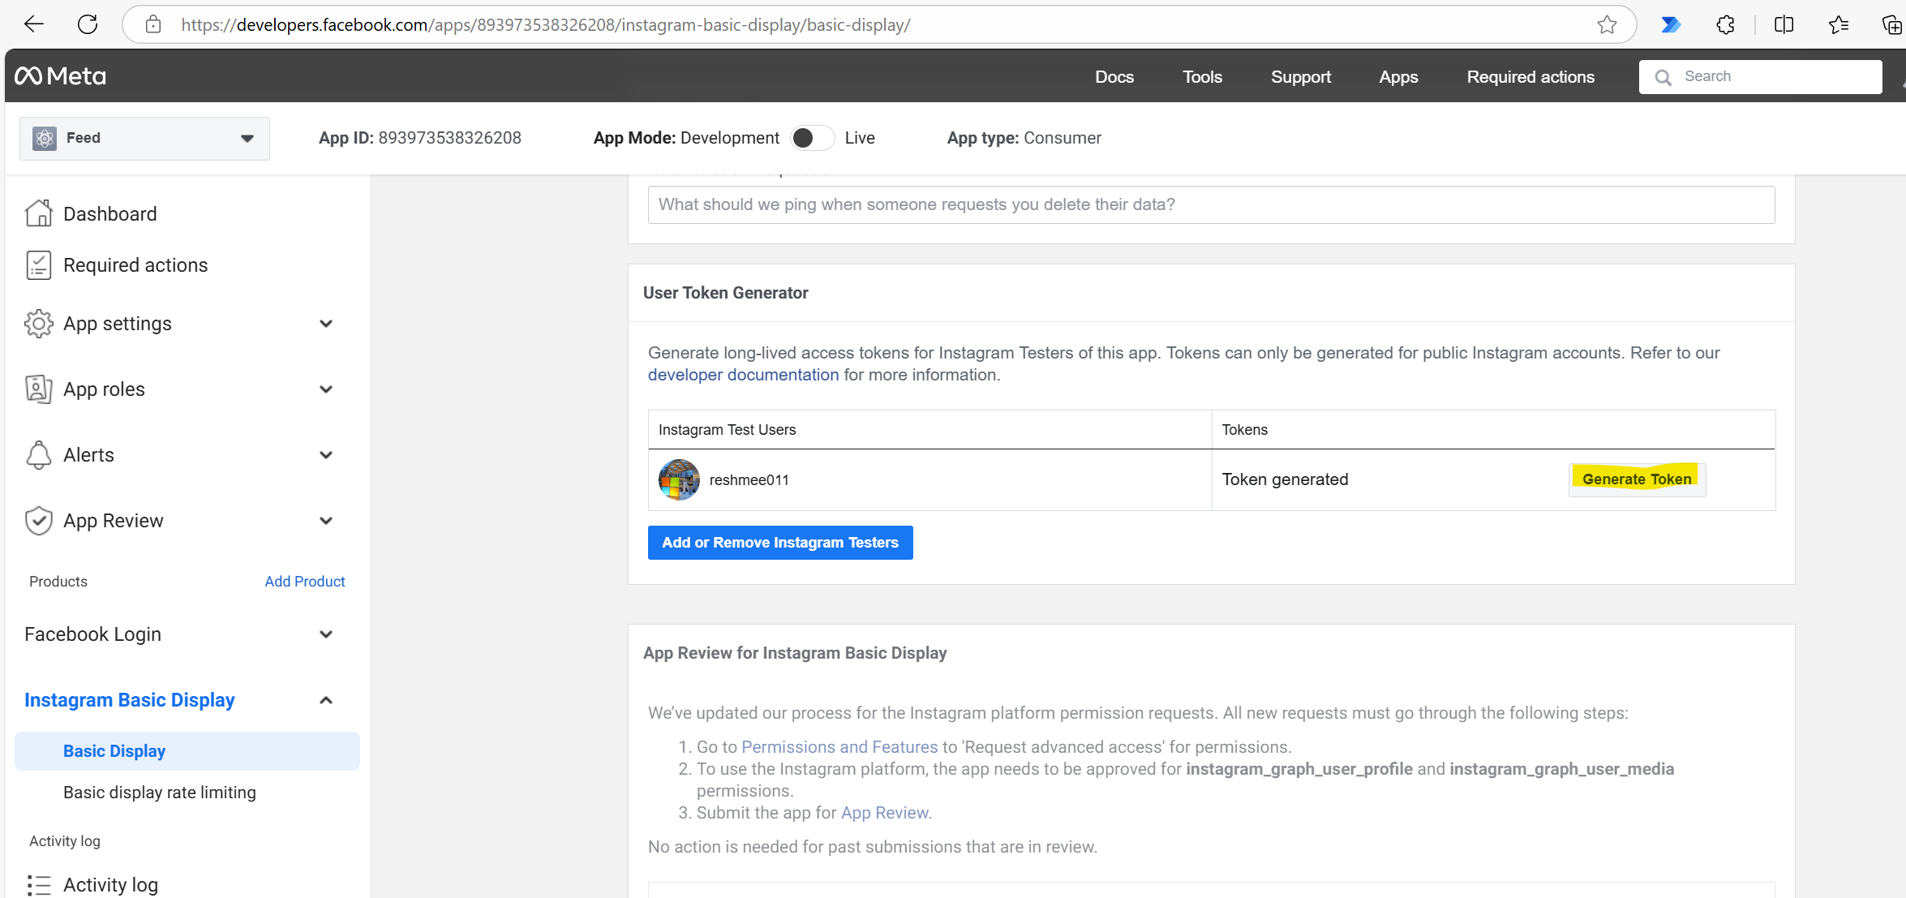Click the search magnifier icon
1906x898 pixels.
[1663, 77]
